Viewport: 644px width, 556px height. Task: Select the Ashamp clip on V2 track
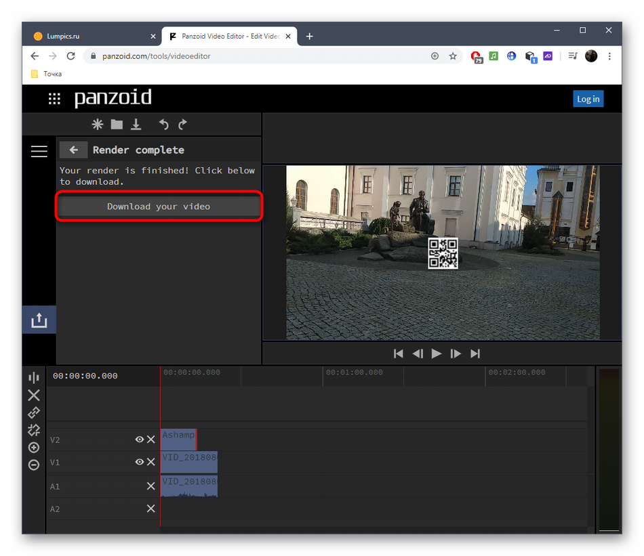click(178, 440)
